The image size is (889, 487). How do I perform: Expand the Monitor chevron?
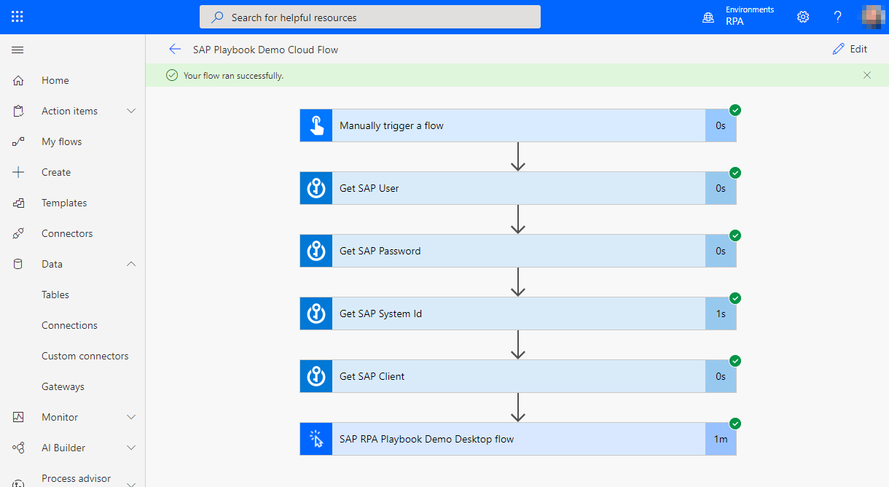[x=131, y=417]
